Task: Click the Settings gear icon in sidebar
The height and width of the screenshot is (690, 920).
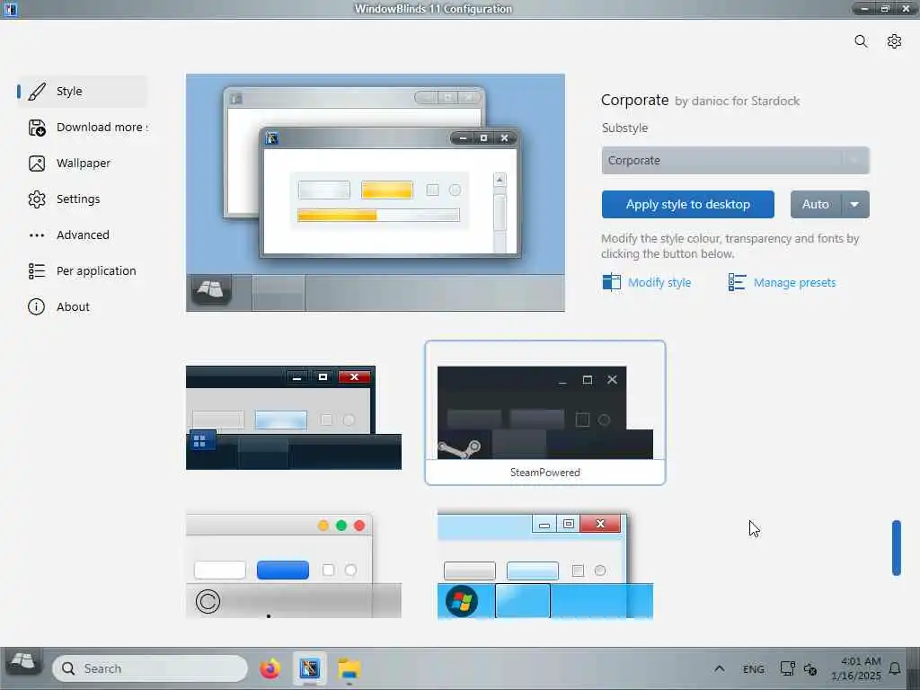Action: pyautogui.click(x=36, y=199)
